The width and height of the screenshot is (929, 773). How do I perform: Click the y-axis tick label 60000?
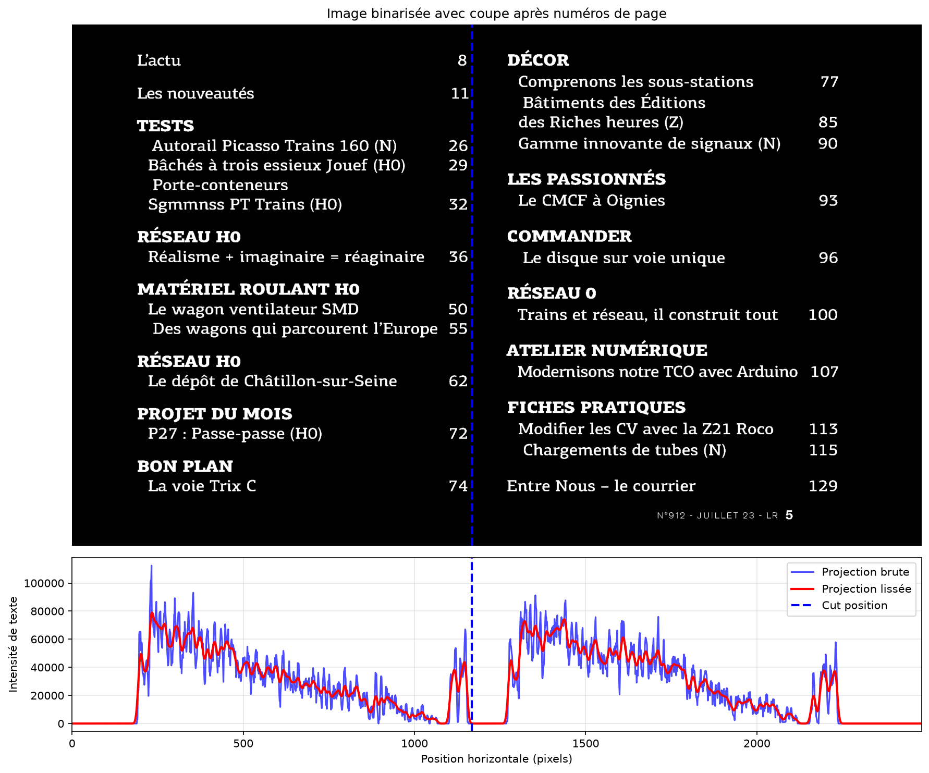click(47, 640)
